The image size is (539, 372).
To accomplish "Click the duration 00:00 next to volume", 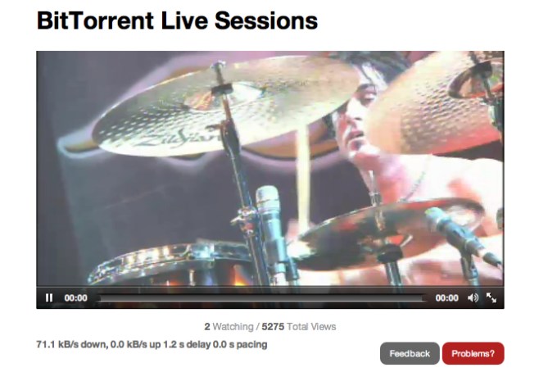I will (446, 297).
